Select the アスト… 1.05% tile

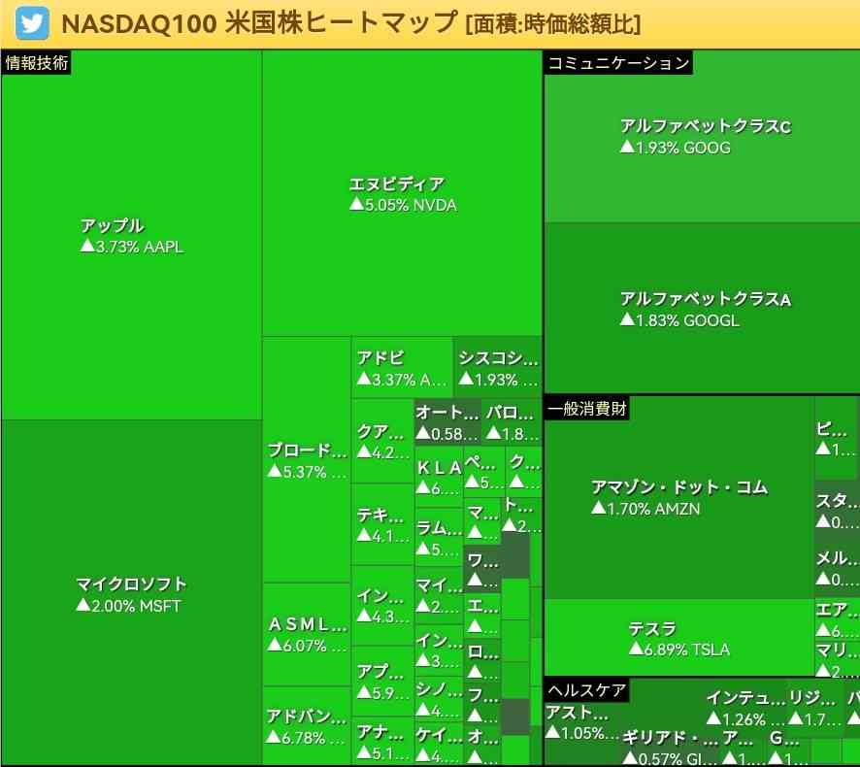click(582, 722)
